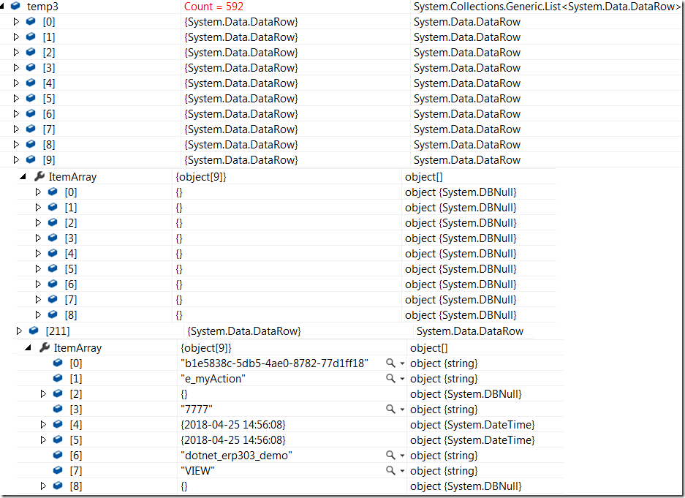Open text visualizer for "7777" value
The height and width of the screenshot is (498, 685).
(x=390, y=409)
